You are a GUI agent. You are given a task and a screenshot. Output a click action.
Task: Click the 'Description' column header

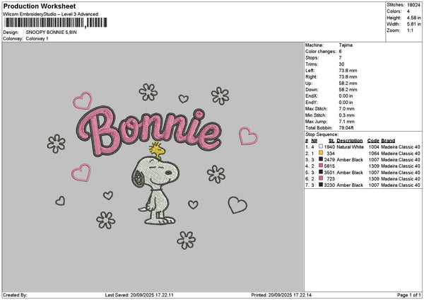tap(350, 141)
